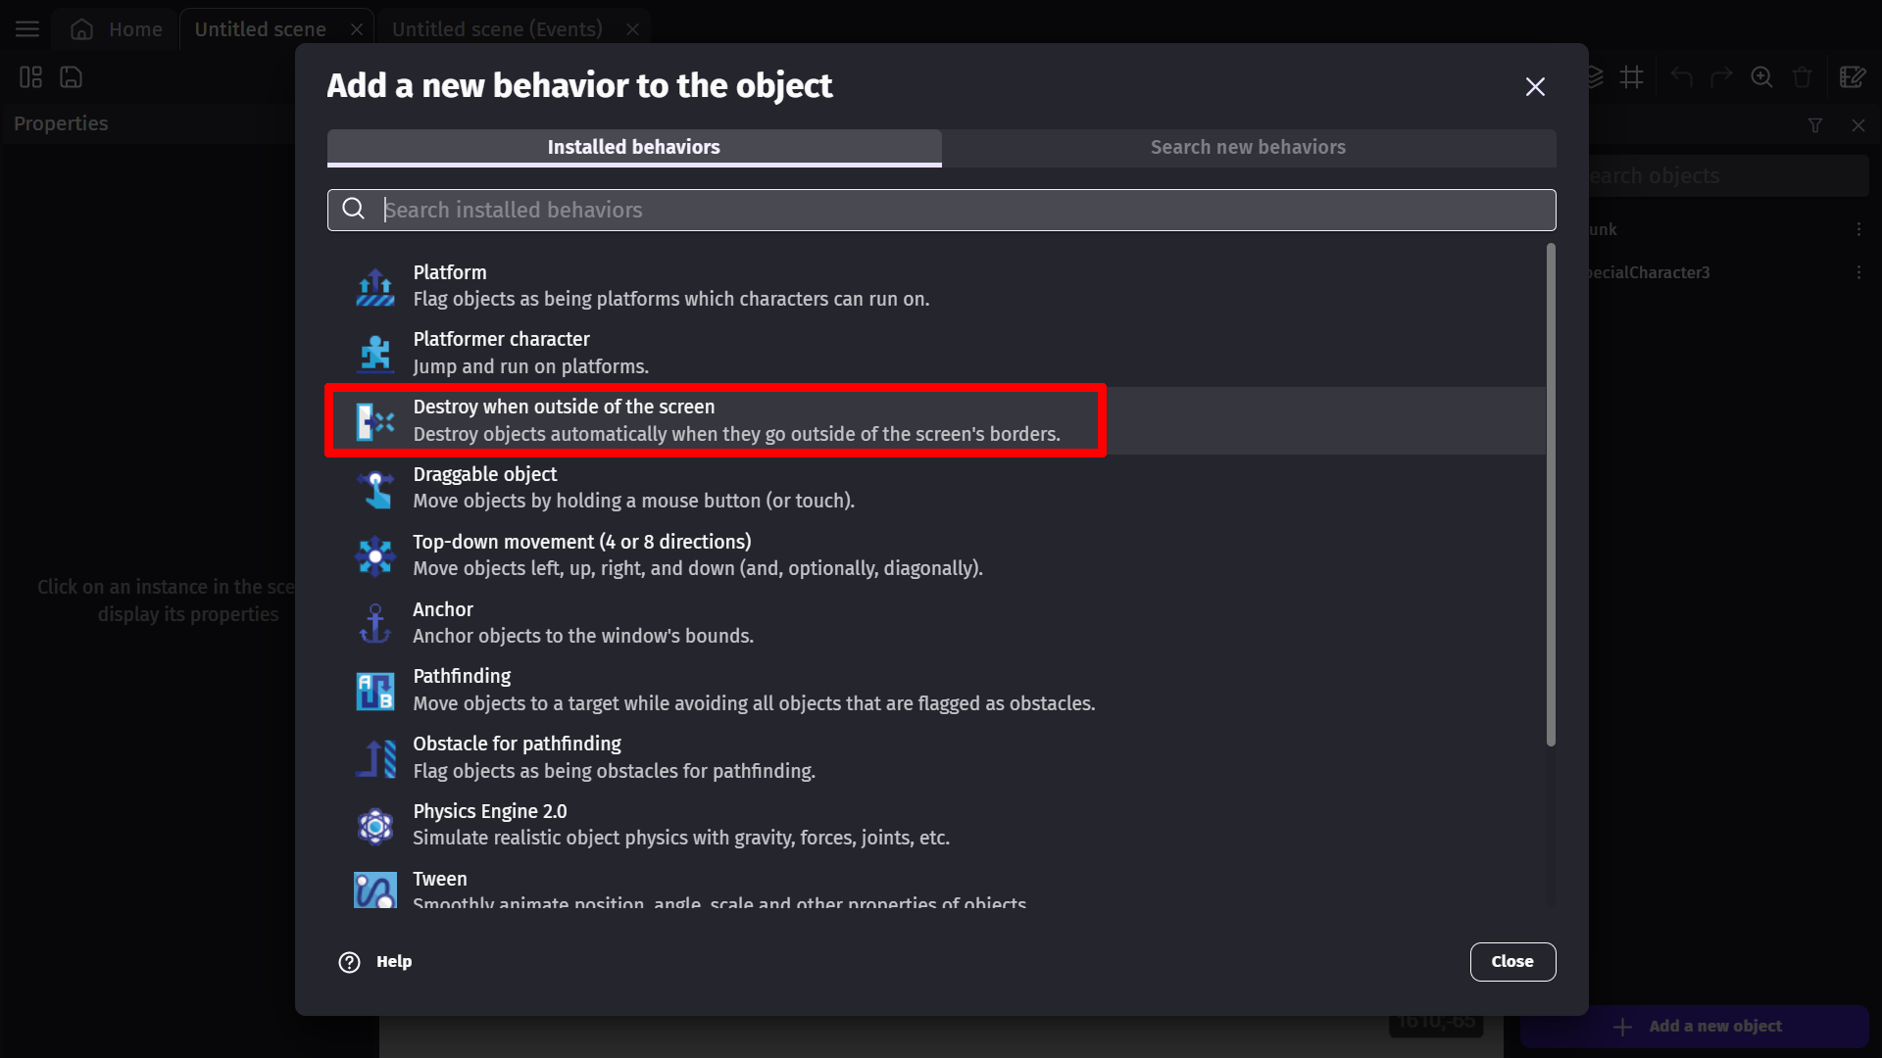Click the Close button
The image size is (1882, 1058).
(x=1512, y=961)
